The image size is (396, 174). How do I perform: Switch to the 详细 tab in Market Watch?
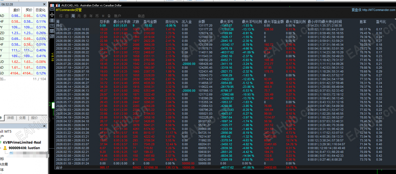11,118
